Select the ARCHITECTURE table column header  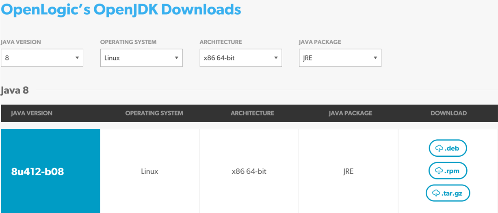(x=252, y=113)
